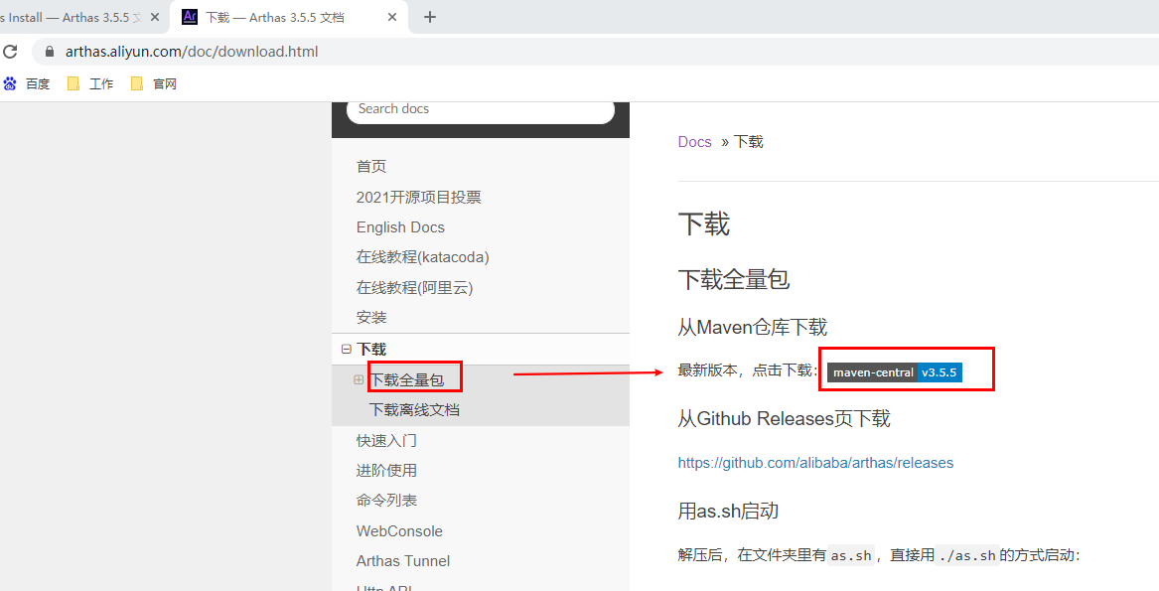
Task: Open 命令列表 in sidebar
Action: [386, 501]
